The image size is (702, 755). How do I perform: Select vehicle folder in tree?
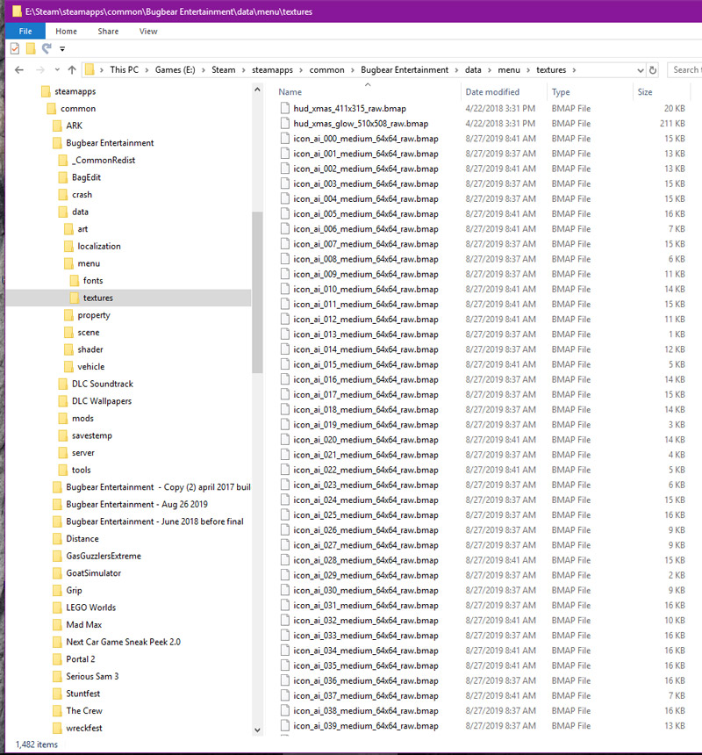click(x=91, y=367)
